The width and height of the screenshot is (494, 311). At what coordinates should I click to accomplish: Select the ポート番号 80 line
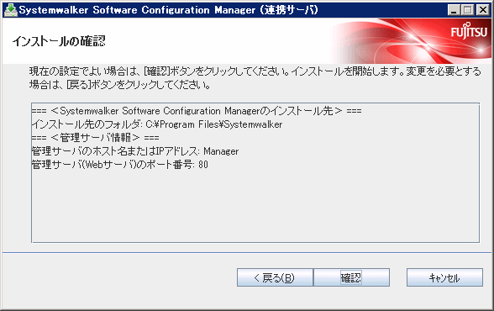pyautogui.click(x=119, y=165)
